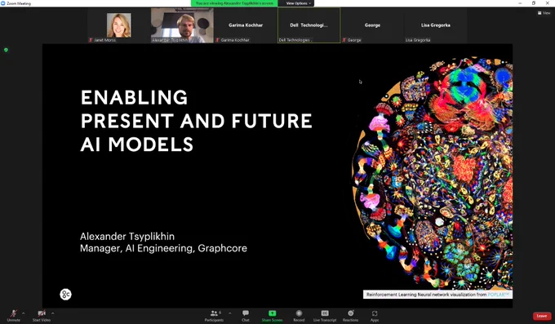
Task: Select George participant tile
Action: pyautogui.click(x=372, y=25)
